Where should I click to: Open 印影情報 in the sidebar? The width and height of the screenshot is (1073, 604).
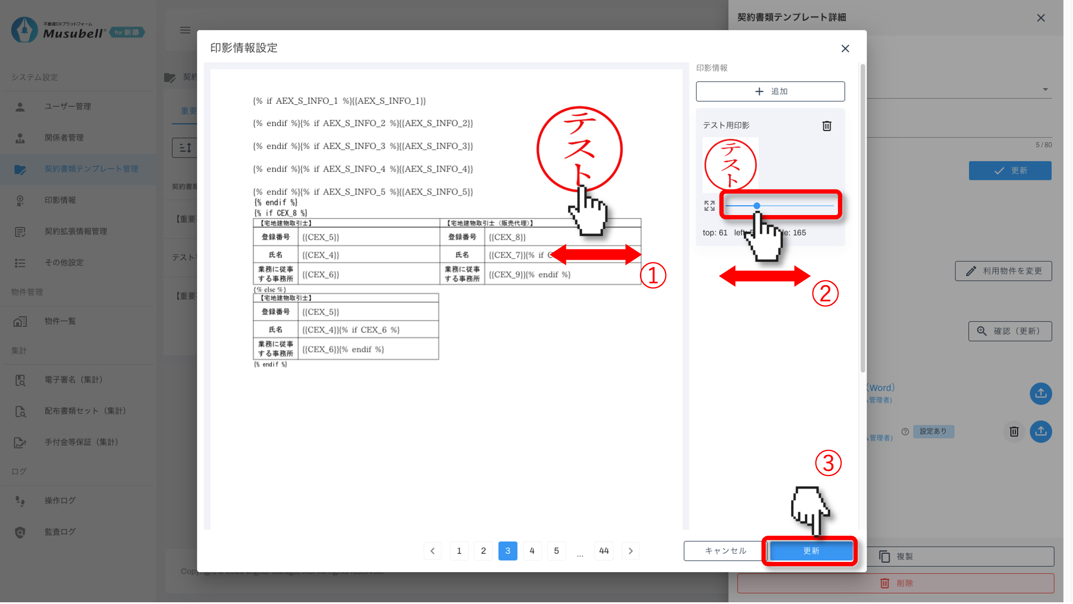point(60,200)
